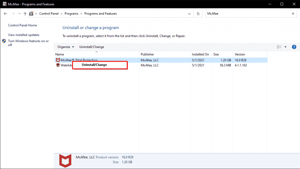Open the Organize dropdown menu
This screenshot has height=169, width=300.
(66, 47)
